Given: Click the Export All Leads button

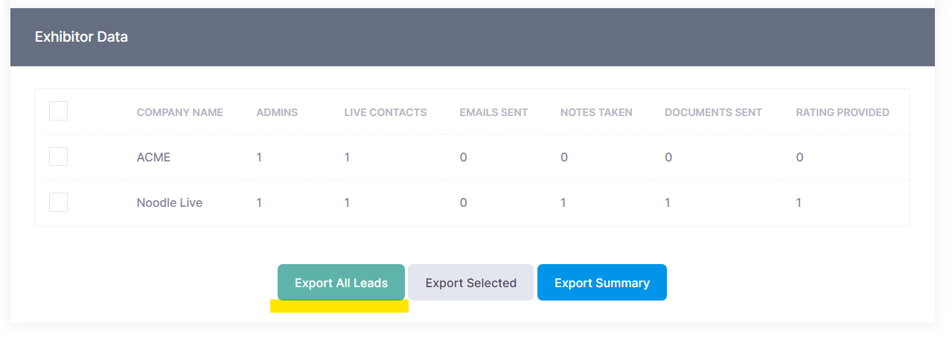Looking at the screenshot, I should (x=341, y=283).
